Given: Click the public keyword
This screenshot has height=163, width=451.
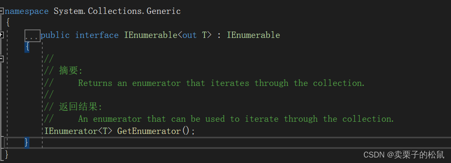Looking at the screenshot, I should click(55, 35).
